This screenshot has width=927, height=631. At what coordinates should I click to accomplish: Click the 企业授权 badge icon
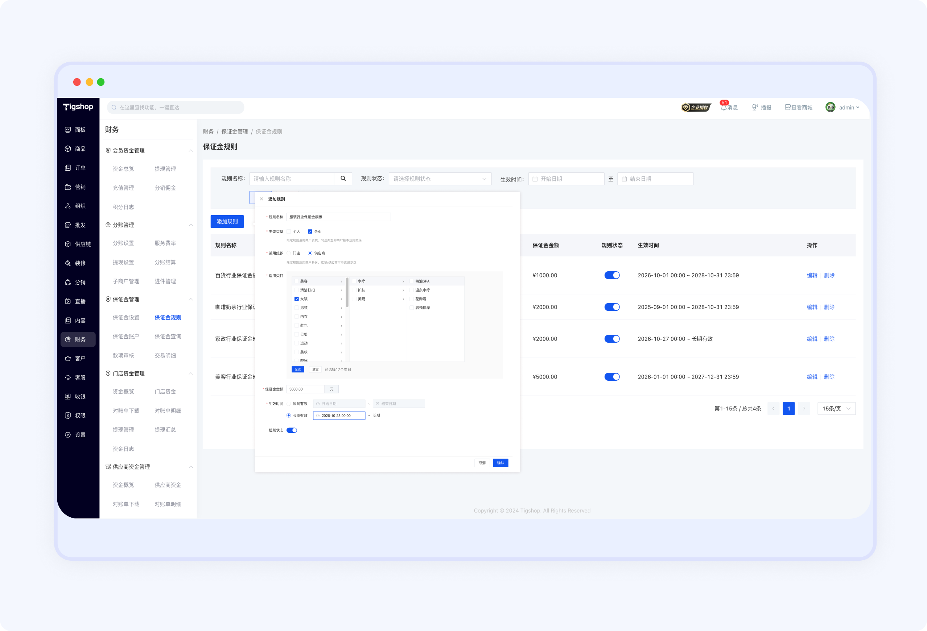[696, 107]
